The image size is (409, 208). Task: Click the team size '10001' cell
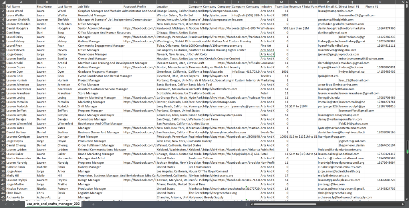click(x=282, y=137)
